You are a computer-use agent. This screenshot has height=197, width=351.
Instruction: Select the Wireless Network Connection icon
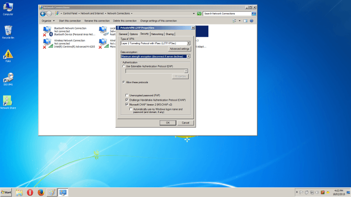[47, 43]
